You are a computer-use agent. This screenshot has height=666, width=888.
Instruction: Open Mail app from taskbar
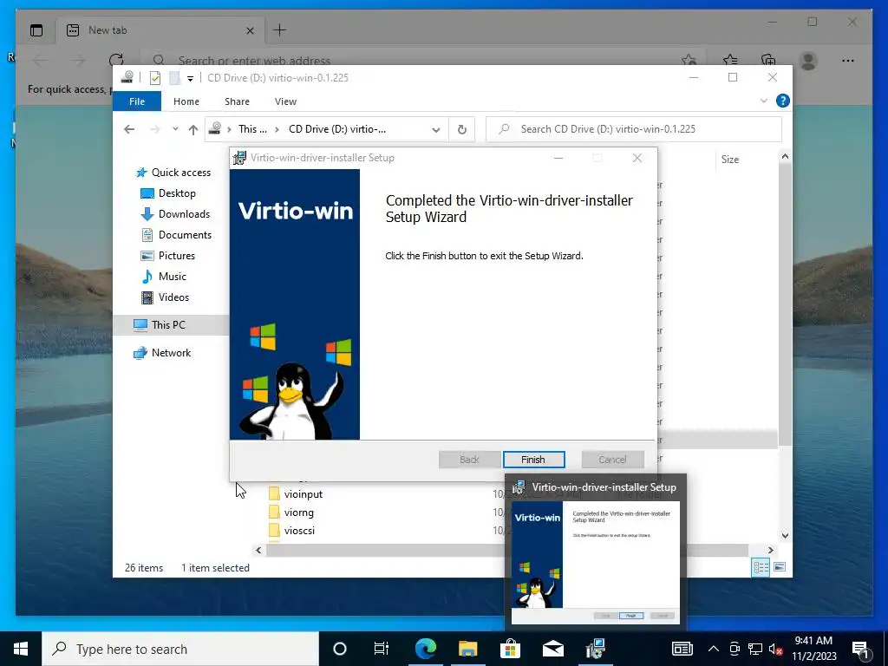coord(552,649)
